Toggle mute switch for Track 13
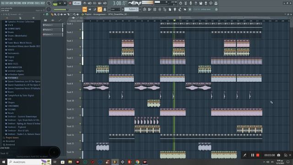Image resolution: width=293 pixels, height=165 pixels. 80,132
